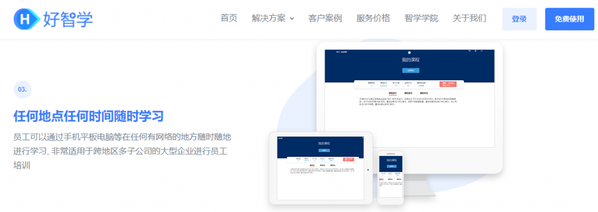Visit the 智学学院 nav link
Image resolution: width=598 pixels, height=212 pixels.
pos(421,18)
